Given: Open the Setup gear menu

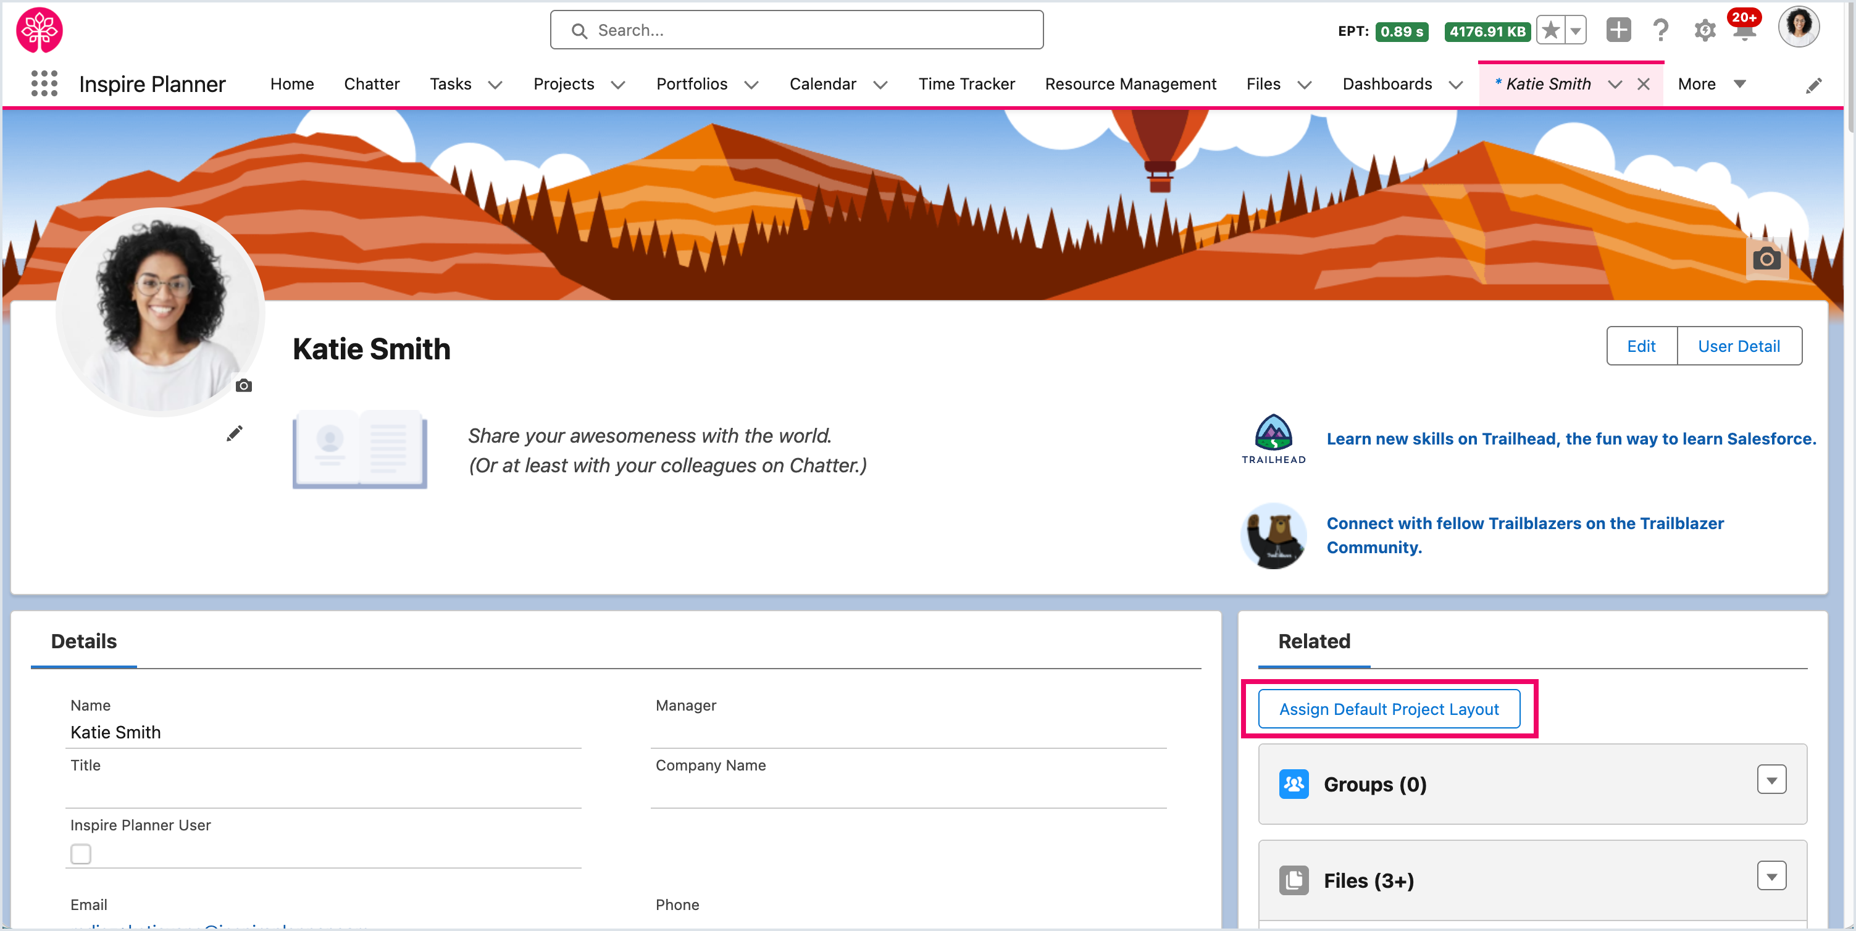Looking at the screenshot, I should tap(1704, 31).
